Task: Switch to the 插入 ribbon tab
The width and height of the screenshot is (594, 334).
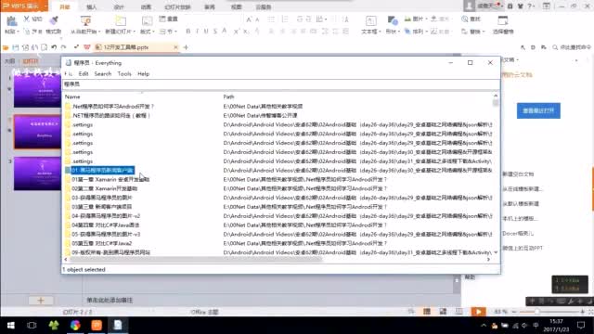Action: click(x=92, y=6)
